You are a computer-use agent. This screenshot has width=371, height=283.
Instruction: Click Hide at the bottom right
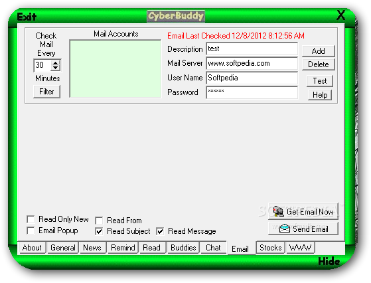click(329, 262)
